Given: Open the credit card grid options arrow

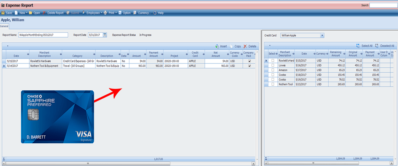Looking at the screenshot, I should click(x=270, y=45).
